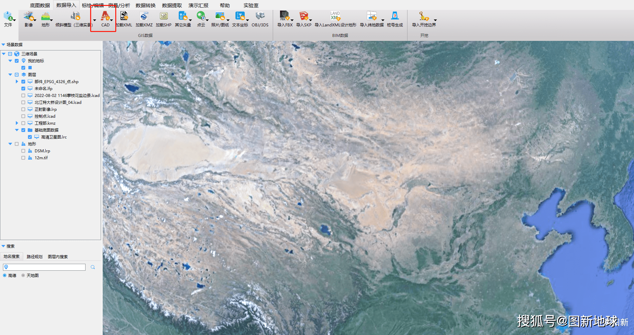
Task: Switch to the 演示汇报 tab
Action: 198,5
